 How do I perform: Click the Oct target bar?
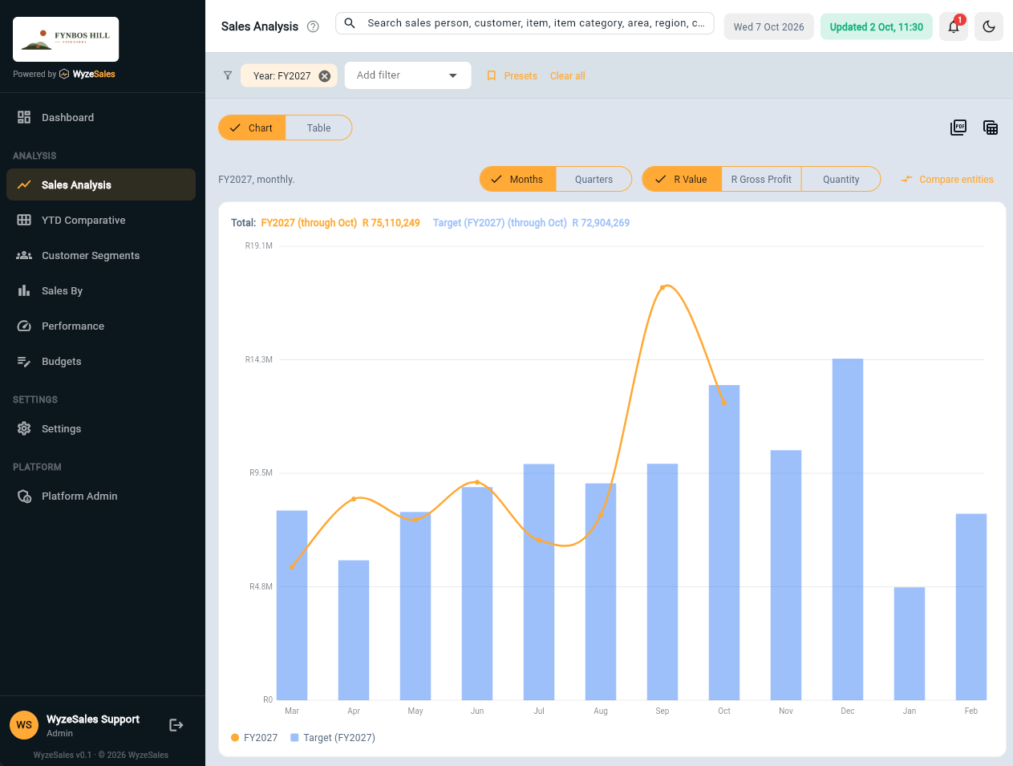724,543
